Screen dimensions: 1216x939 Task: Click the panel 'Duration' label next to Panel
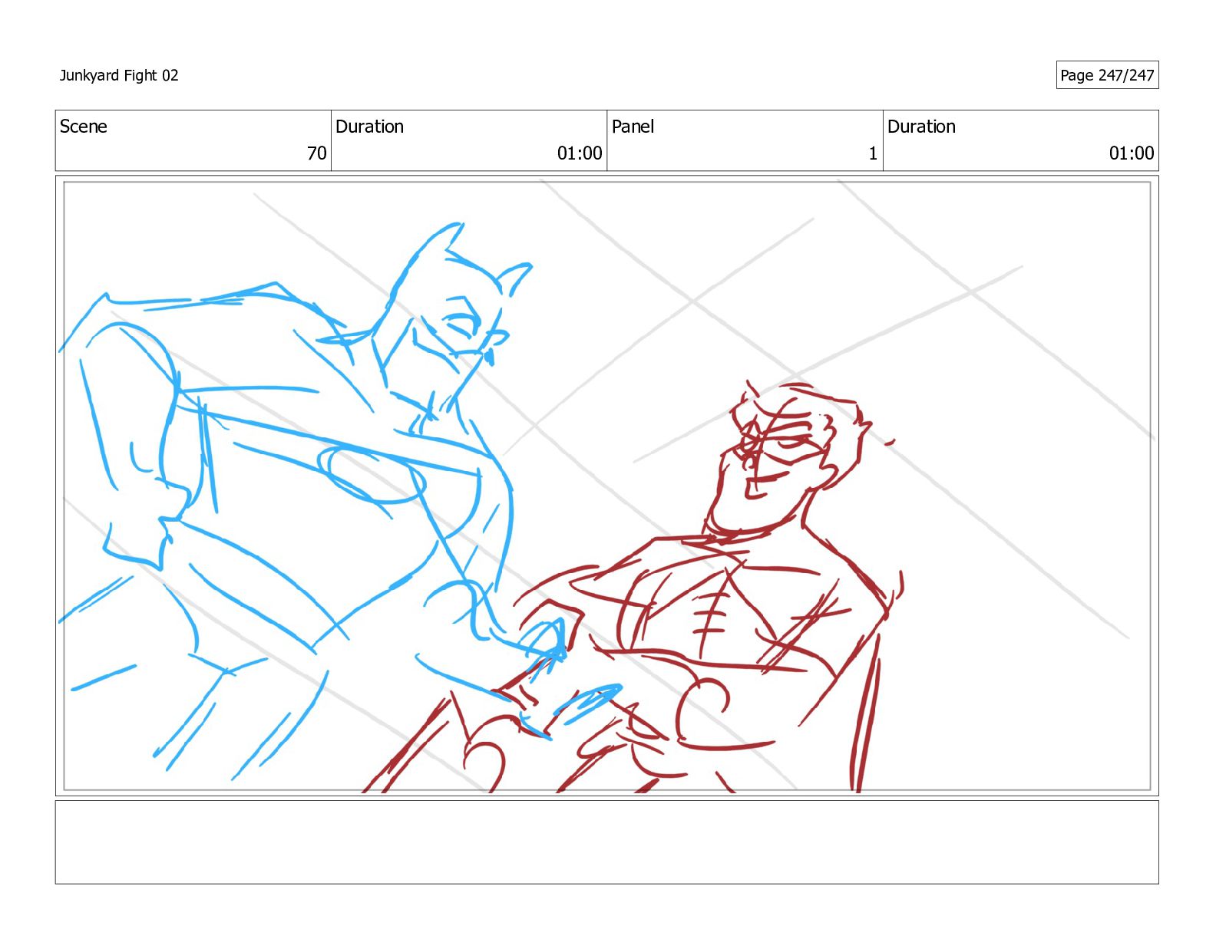(921, 127)
